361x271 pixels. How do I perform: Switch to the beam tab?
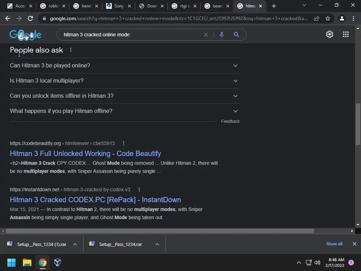pos(217,6)
